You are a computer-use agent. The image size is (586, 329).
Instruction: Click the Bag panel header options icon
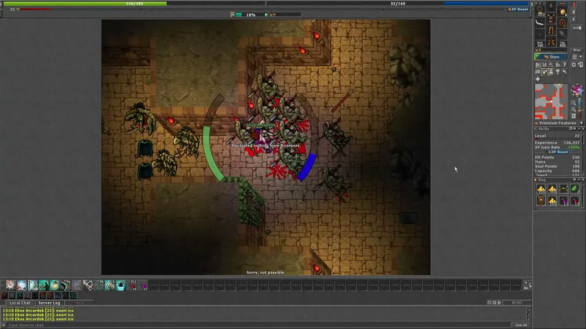575,180
